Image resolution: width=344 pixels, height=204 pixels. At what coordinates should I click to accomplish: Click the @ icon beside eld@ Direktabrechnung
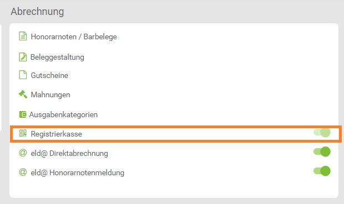tap(23, 153)
